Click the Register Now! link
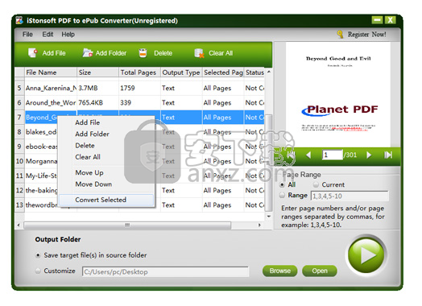This screenshot has height=306, width=422. tap(366, 35)
